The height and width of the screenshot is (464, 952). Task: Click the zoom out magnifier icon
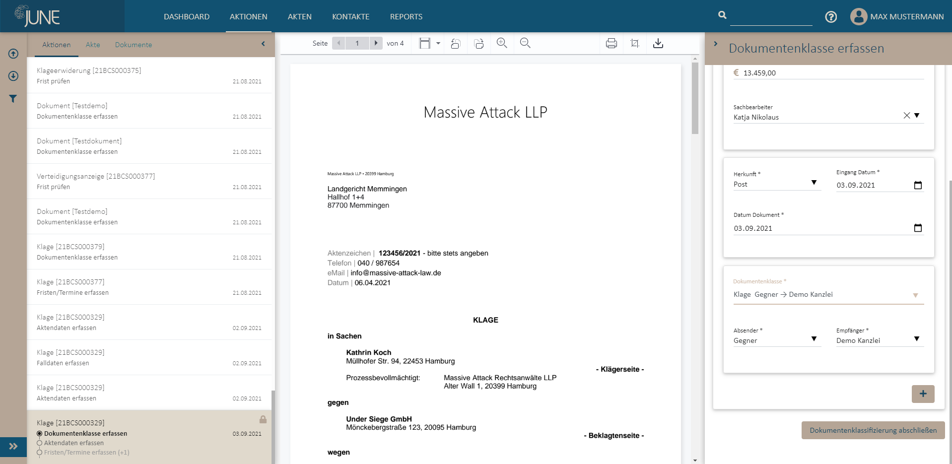525,43
